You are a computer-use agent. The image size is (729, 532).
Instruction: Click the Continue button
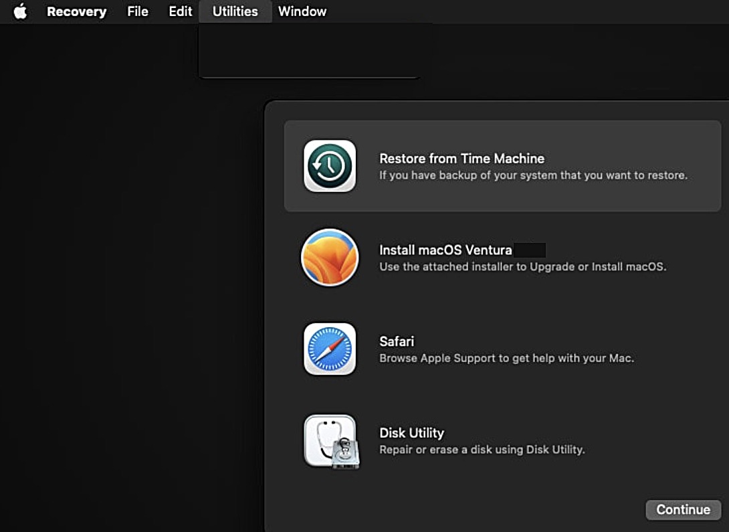683,510
